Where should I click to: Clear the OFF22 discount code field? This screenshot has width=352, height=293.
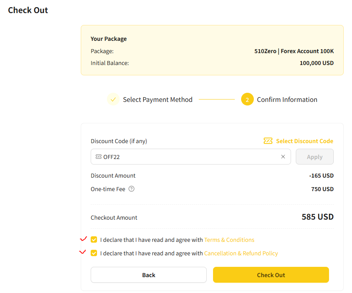[x=283, y=157]
